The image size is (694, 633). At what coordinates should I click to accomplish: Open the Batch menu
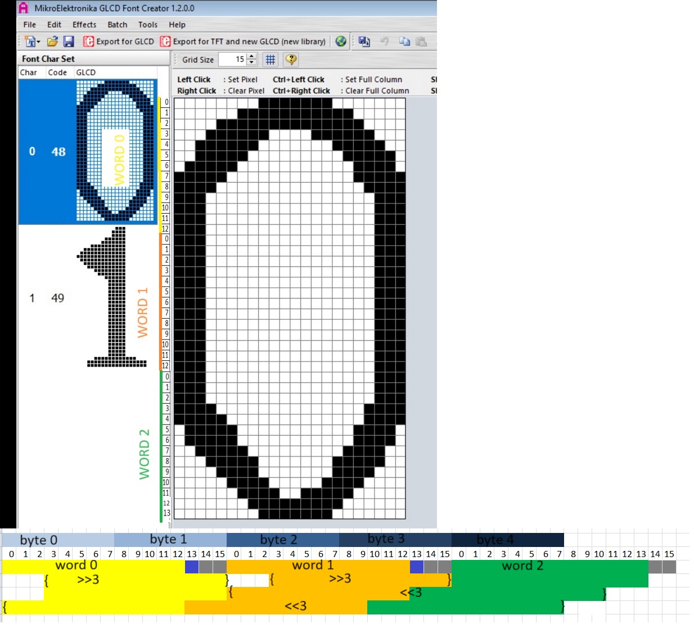coord(118,25)
